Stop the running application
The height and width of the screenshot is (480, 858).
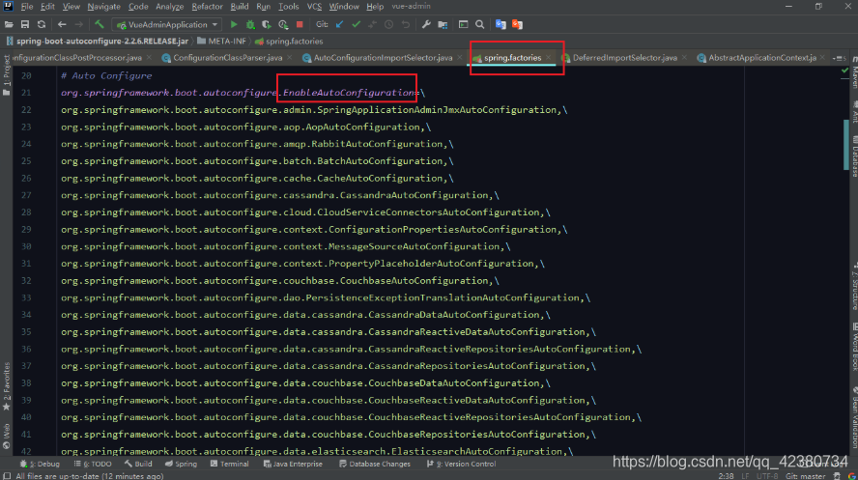pos(300,24)
